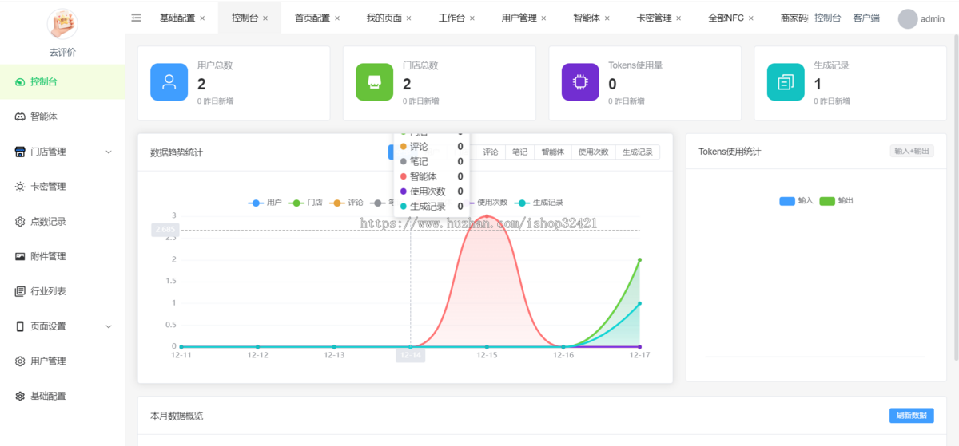Image resolution: width=959 pixels, height=446 pixels.
Task: Select the 使用次数 filter above the trend chart
Action: point(593,152)
